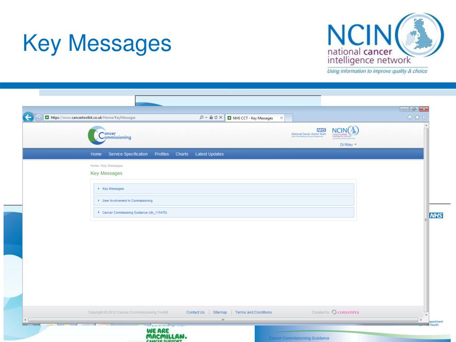The image size is (456, 342).
Task: Expand Cancer Commissioning Guidance (dh_115476) section
Action: coord(224,212)
